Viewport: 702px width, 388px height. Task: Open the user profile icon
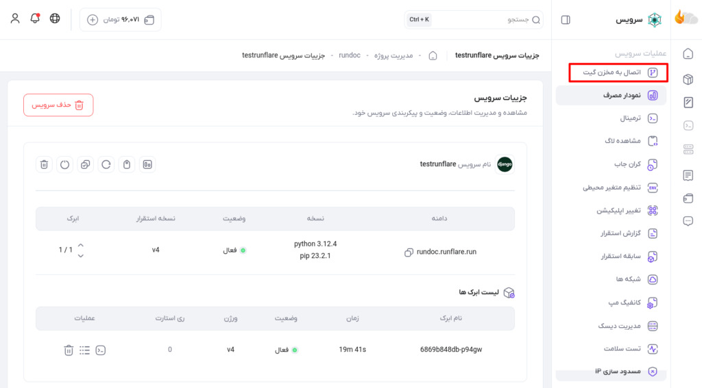pyautogui.click(x=15, y=18)
